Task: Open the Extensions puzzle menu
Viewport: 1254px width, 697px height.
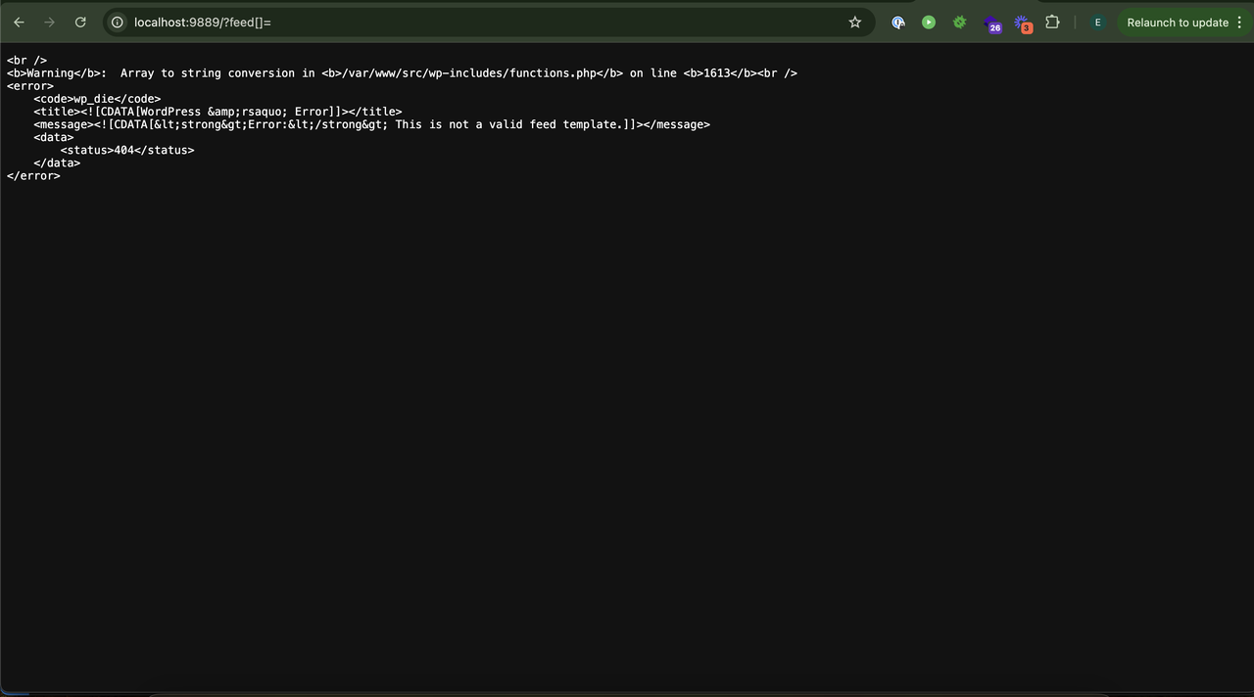Action: click(1052, 23)
